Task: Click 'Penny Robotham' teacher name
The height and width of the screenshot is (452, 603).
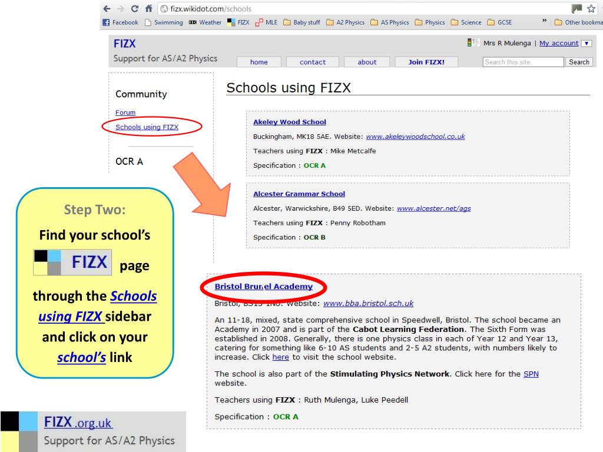Action: pyautogui.click(x=357, y=223)
